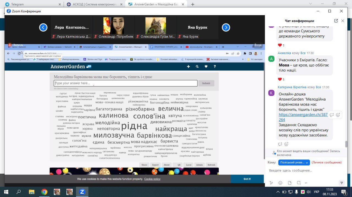This screenshot has height=197, width=352.
Task: Open emoji picker in chat toolbar
Action: pos(280,183)
